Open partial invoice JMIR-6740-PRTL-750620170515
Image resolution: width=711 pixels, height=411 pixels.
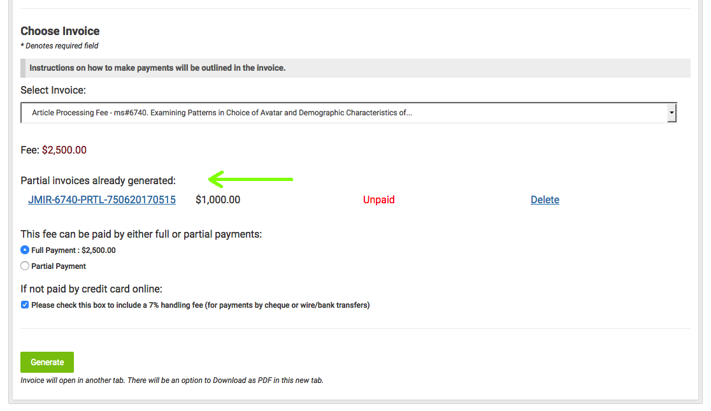click(102, 199)
